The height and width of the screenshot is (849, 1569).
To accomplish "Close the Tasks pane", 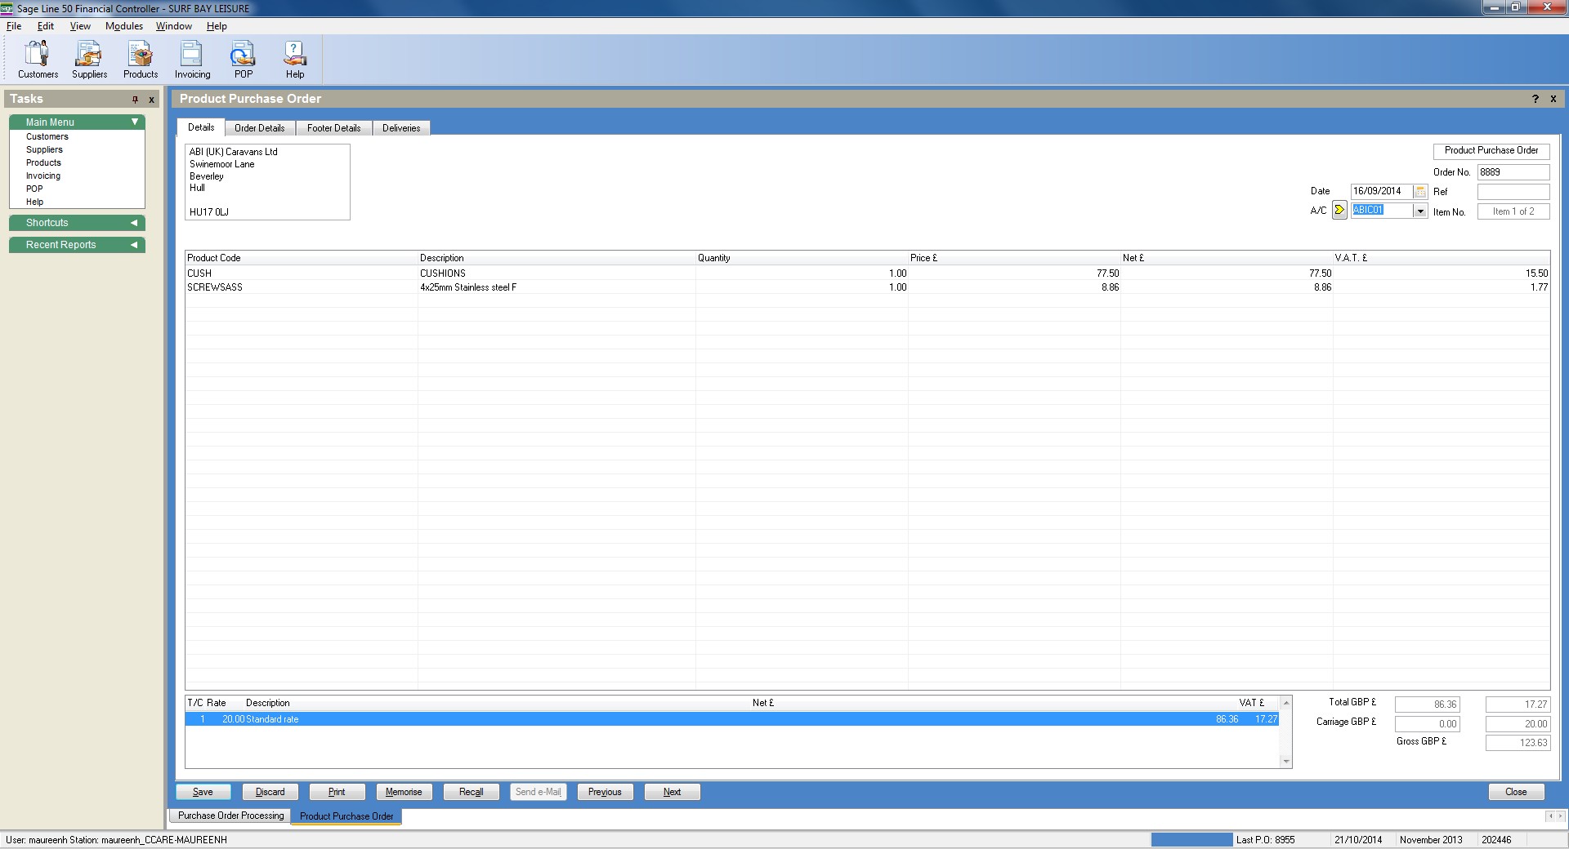I will (151, 100).
